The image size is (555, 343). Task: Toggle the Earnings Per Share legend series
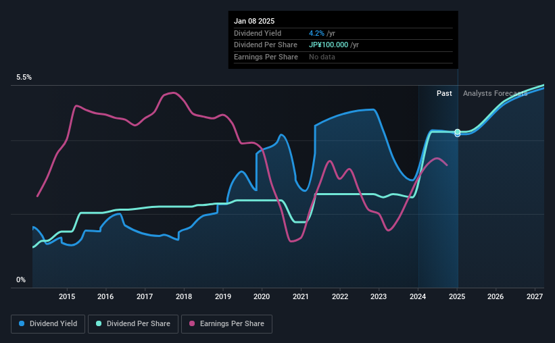pyautogui.click(x=226, y=324)
